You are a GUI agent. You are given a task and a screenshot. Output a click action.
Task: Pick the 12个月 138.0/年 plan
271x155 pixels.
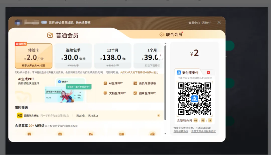[x=113, y=56]
